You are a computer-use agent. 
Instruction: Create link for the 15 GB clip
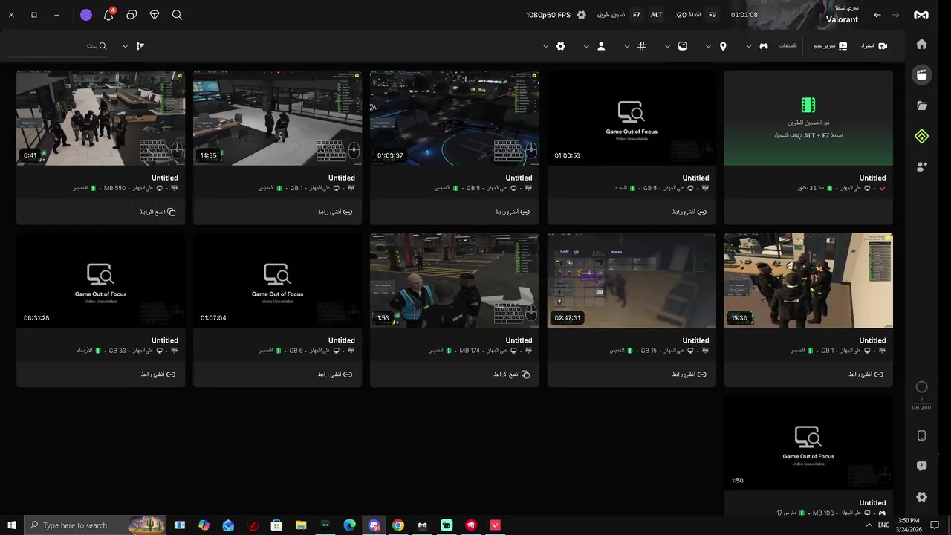(x=689, y=374)
